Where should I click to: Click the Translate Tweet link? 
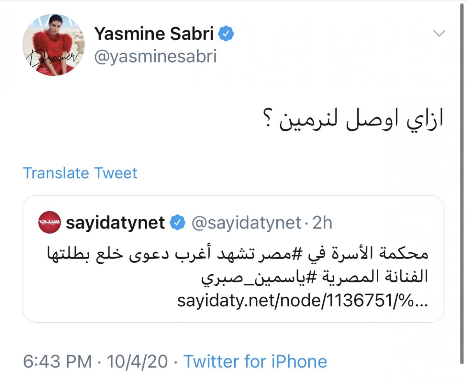click(x=80, y=173)
